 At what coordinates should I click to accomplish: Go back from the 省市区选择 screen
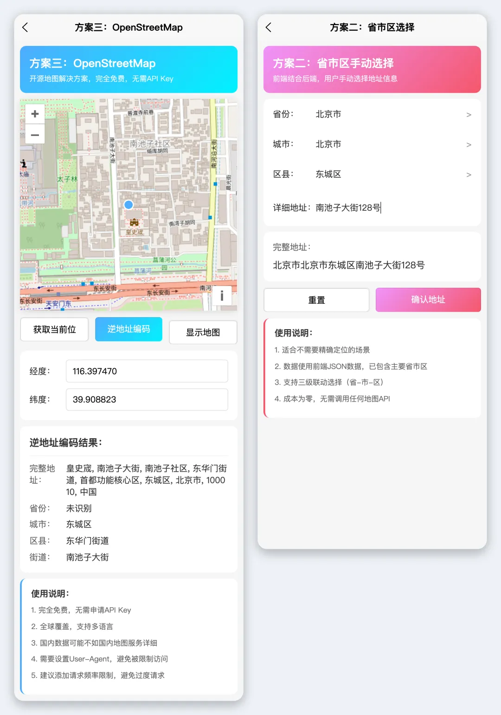tap(269, 27)
